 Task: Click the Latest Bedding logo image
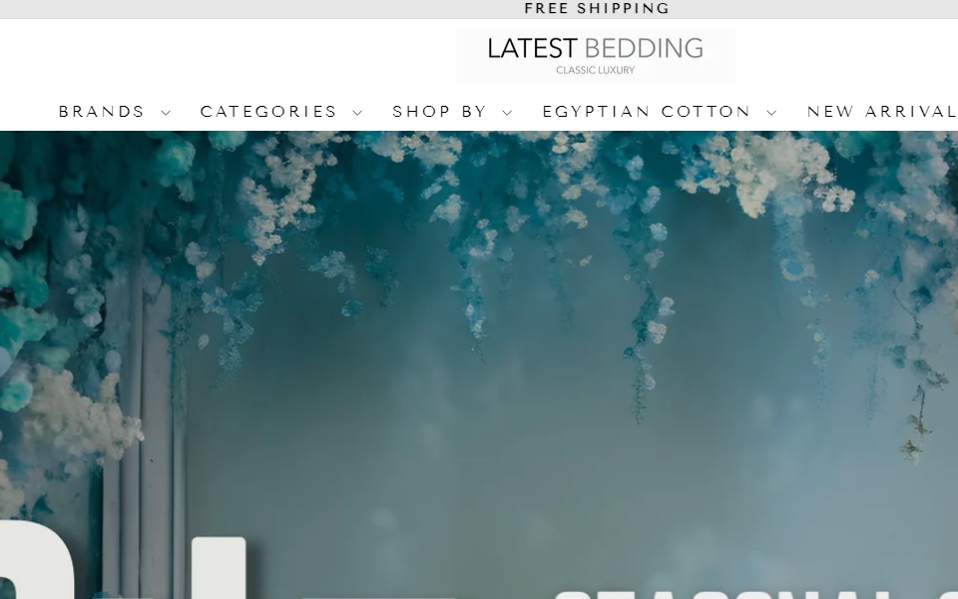[596, 56]
